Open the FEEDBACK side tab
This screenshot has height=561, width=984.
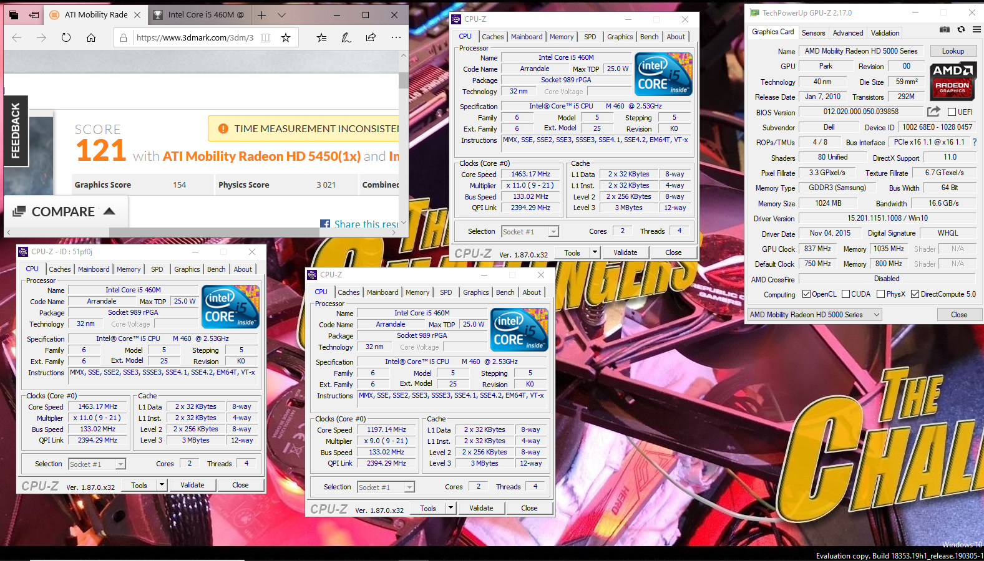tap(16, 131)
